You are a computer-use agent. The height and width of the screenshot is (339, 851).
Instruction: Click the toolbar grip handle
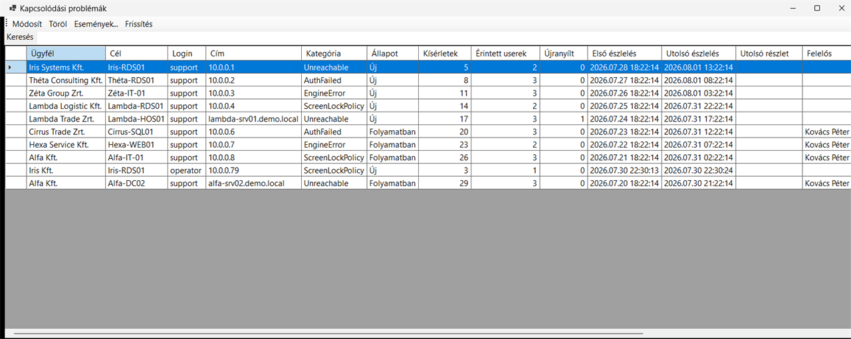(6, 24)
